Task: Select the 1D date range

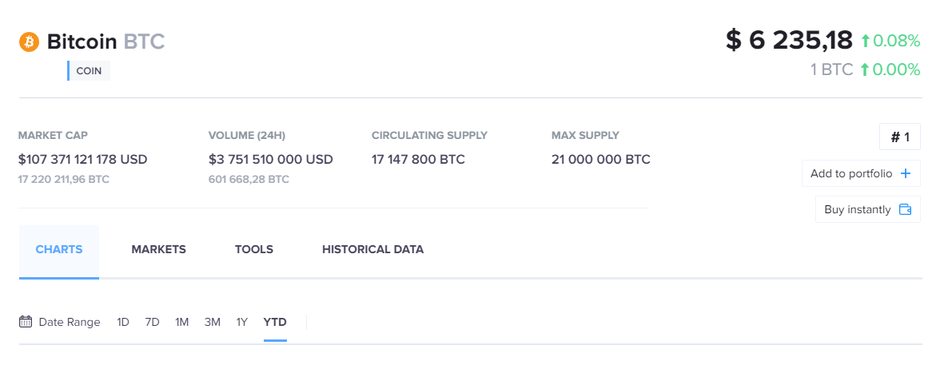Action: click(123, 322)
